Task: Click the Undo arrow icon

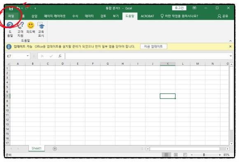Action: (18, 8)
